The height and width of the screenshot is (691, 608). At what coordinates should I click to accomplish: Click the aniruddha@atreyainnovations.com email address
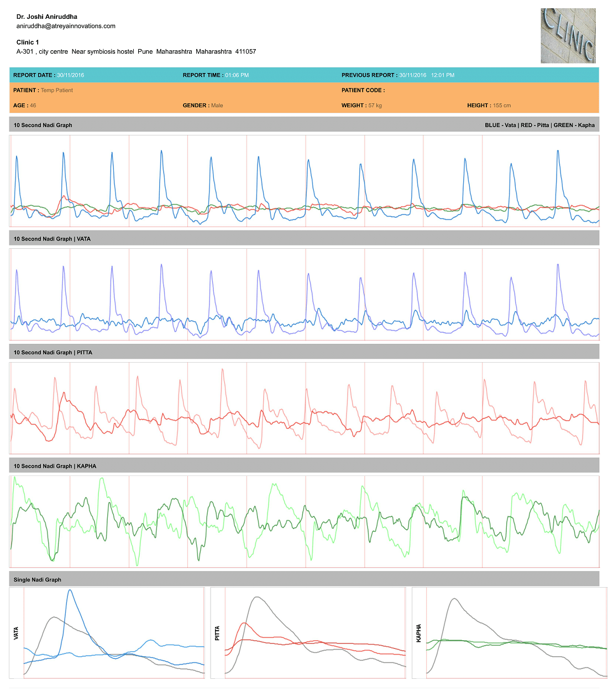[x=66, y=26]
